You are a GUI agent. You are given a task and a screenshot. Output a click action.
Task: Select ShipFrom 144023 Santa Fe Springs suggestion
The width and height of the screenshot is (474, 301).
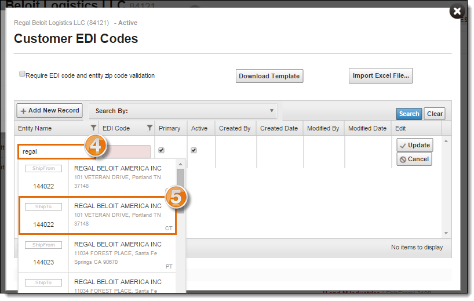pyautogui.click(x=97, y=253)
